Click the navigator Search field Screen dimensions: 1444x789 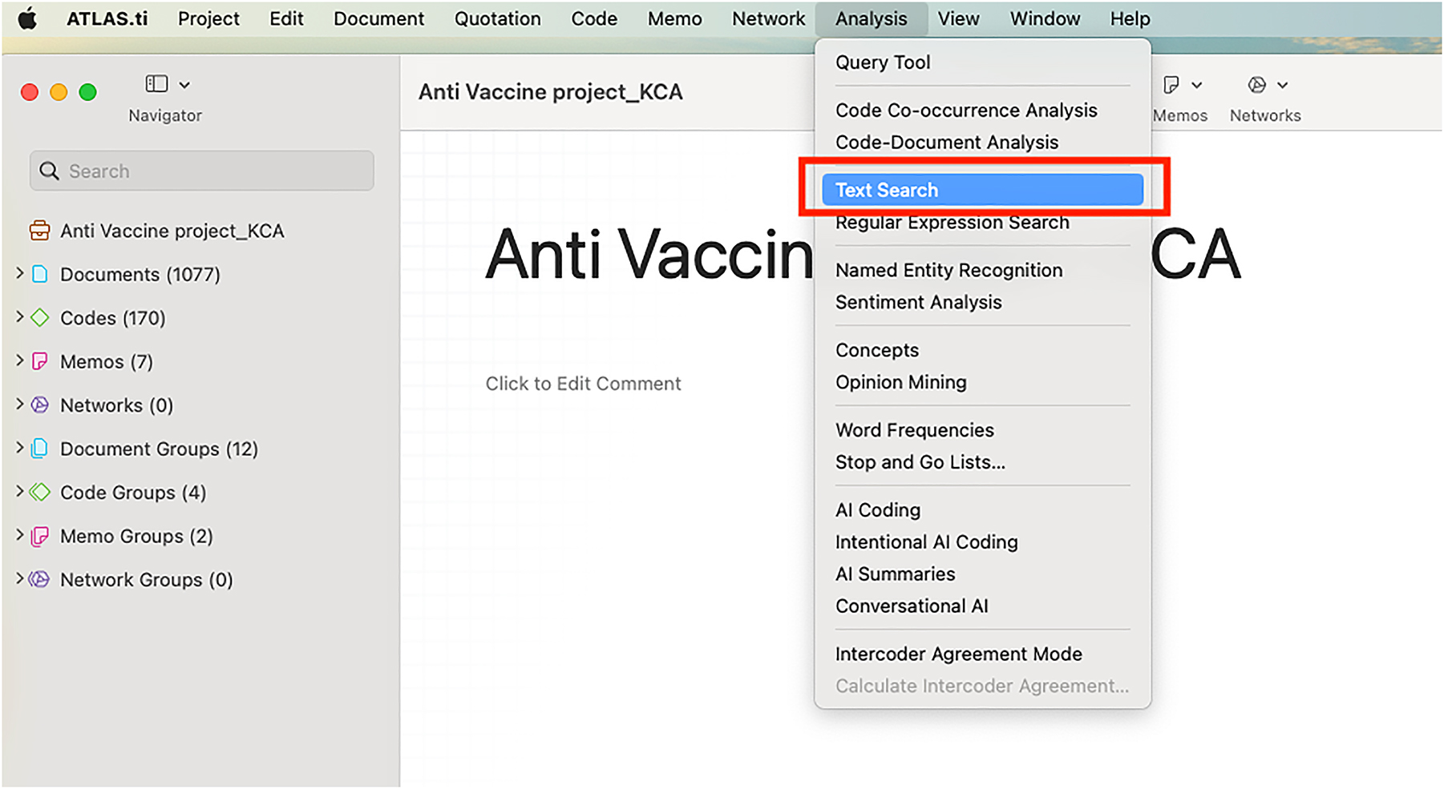pos(202,171)
